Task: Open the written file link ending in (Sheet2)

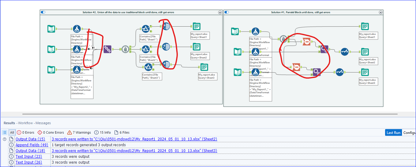Action: click(x=134, y=139)
